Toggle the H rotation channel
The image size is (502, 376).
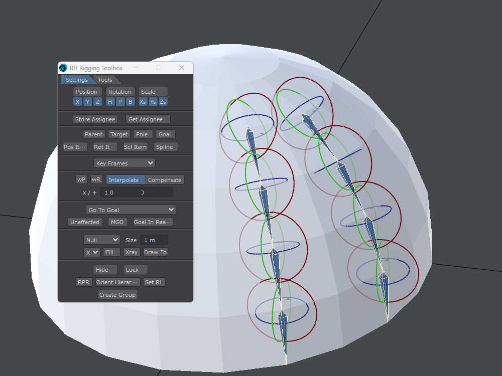110,102
